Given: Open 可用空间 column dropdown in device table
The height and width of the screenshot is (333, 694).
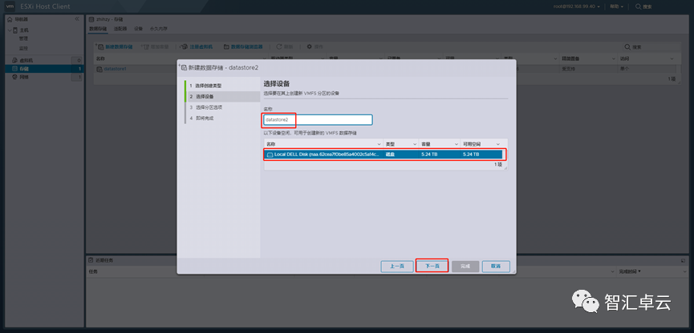Looking at the screenshot, I should click(x=498, y=144).
